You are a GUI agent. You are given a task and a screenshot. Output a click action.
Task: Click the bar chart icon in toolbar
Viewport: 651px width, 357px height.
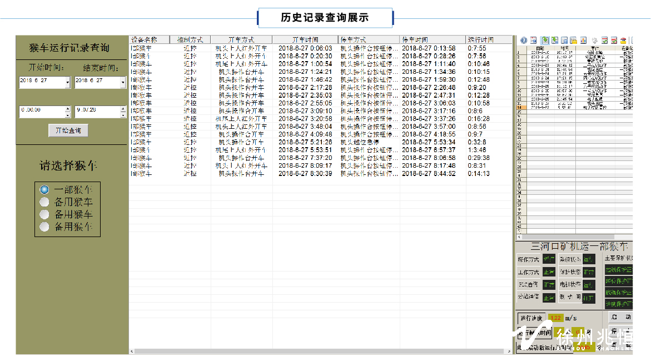583,41
